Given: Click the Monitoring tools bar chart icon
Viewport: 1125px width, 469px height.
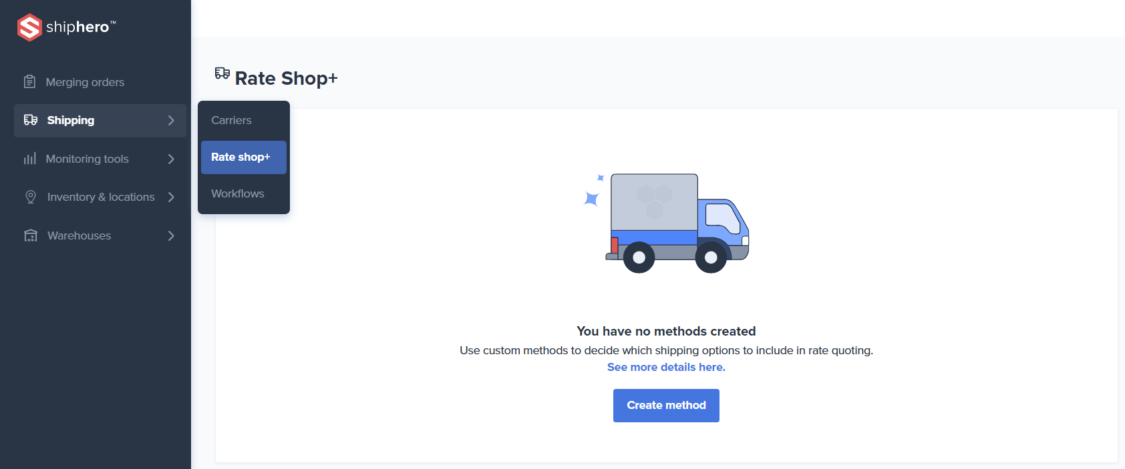Looking at the screenshot, I should (30, 159).
